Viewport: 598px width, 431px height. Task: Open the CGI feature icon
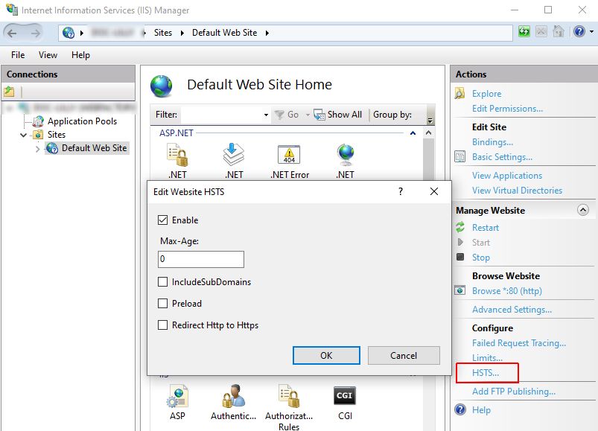[x=344, y=397]
